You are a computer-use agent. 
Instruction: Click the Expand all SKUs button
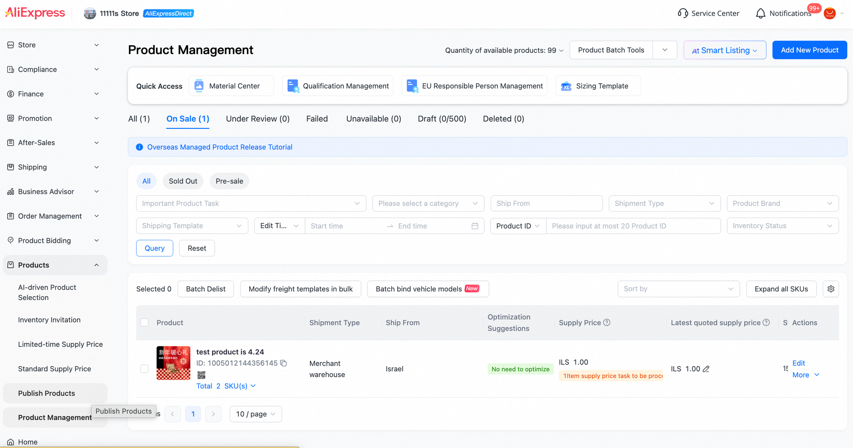(781, 289)
